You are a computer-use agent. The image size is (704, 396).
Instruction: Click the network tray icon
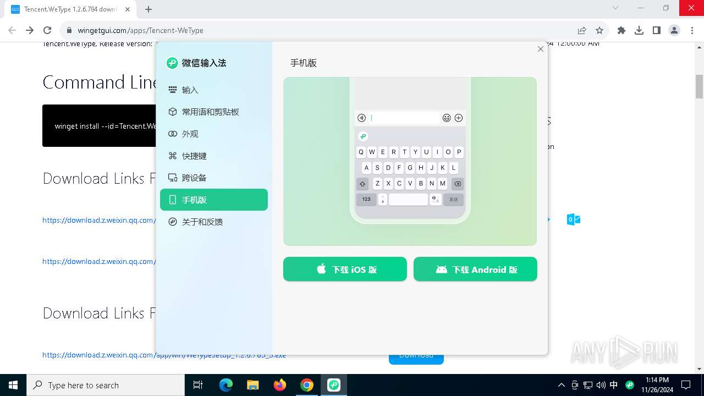588,385
